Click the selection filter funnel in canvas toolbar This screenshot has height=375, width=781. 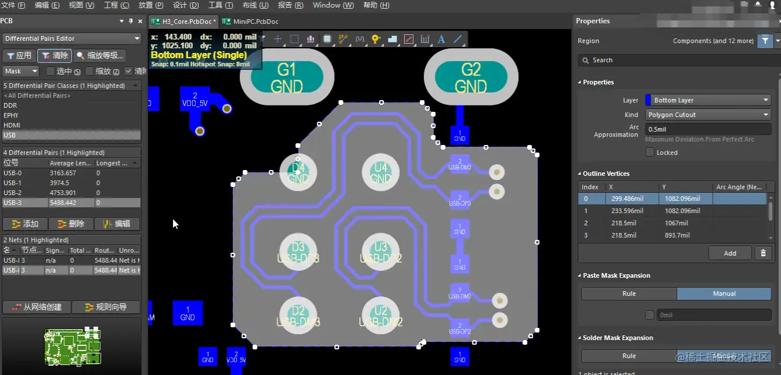pyautogui.click(x=263, y=39)
